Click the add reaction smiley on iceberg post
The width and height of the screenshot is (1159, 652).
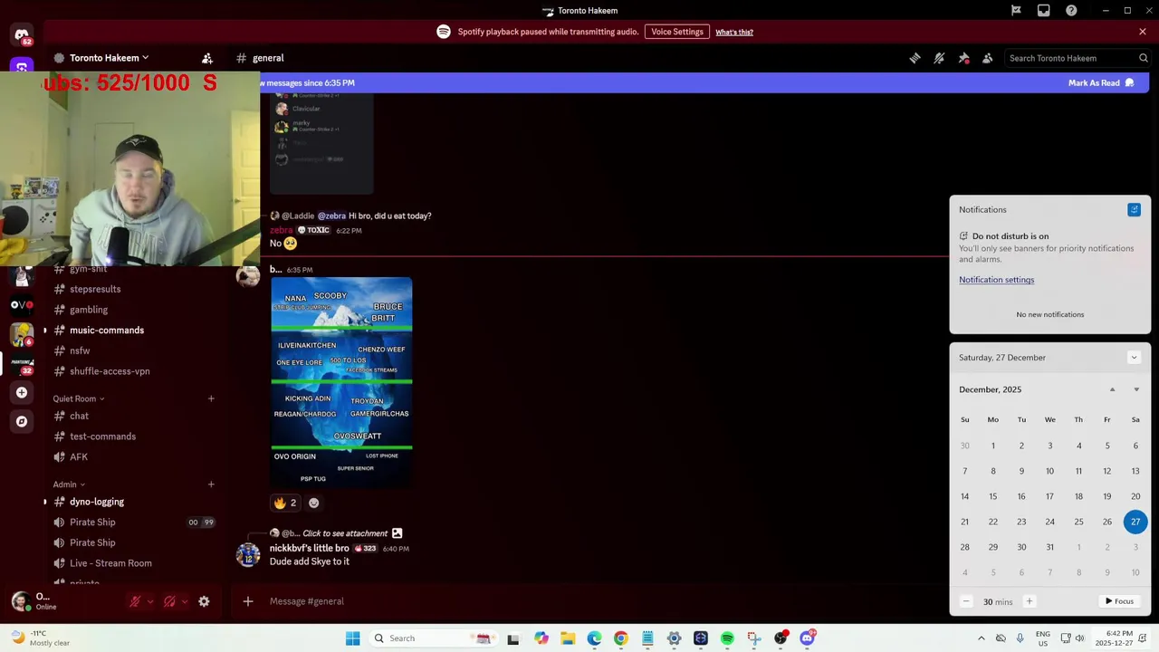(x=314, y=503)
